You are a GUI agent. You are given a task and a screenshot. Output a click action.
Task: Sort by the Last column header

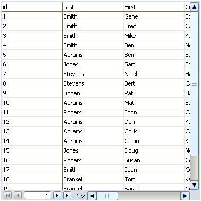pos(93,7)
